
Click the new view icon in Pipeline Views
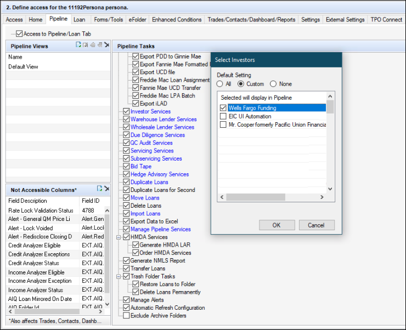coord(78,45)
